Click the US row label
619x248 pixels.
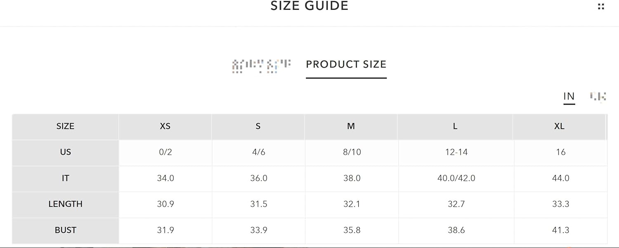click(x=65, y=152)
